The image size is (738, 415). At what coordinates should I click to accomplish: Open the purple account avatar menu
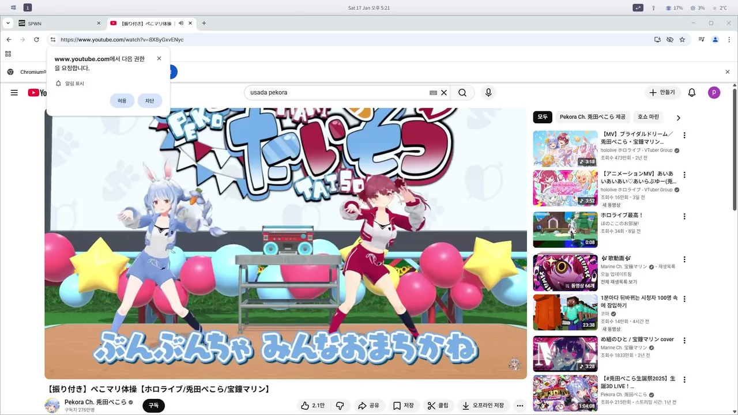click(x=714, y=93)
